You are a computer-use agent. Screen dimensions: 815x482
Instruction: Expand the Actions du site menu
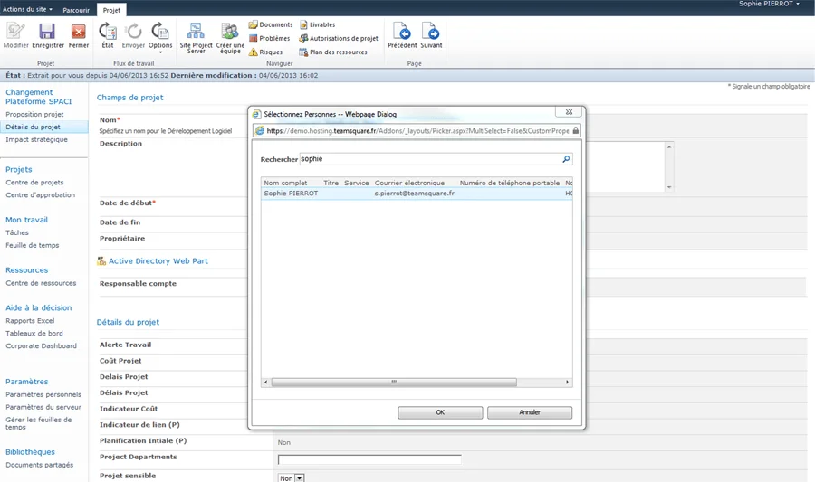(27, 9)
